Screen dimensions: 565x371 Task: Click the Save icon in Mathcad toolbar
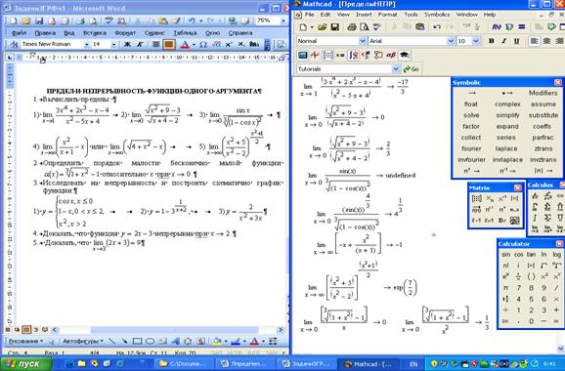[x=335, y=27]
